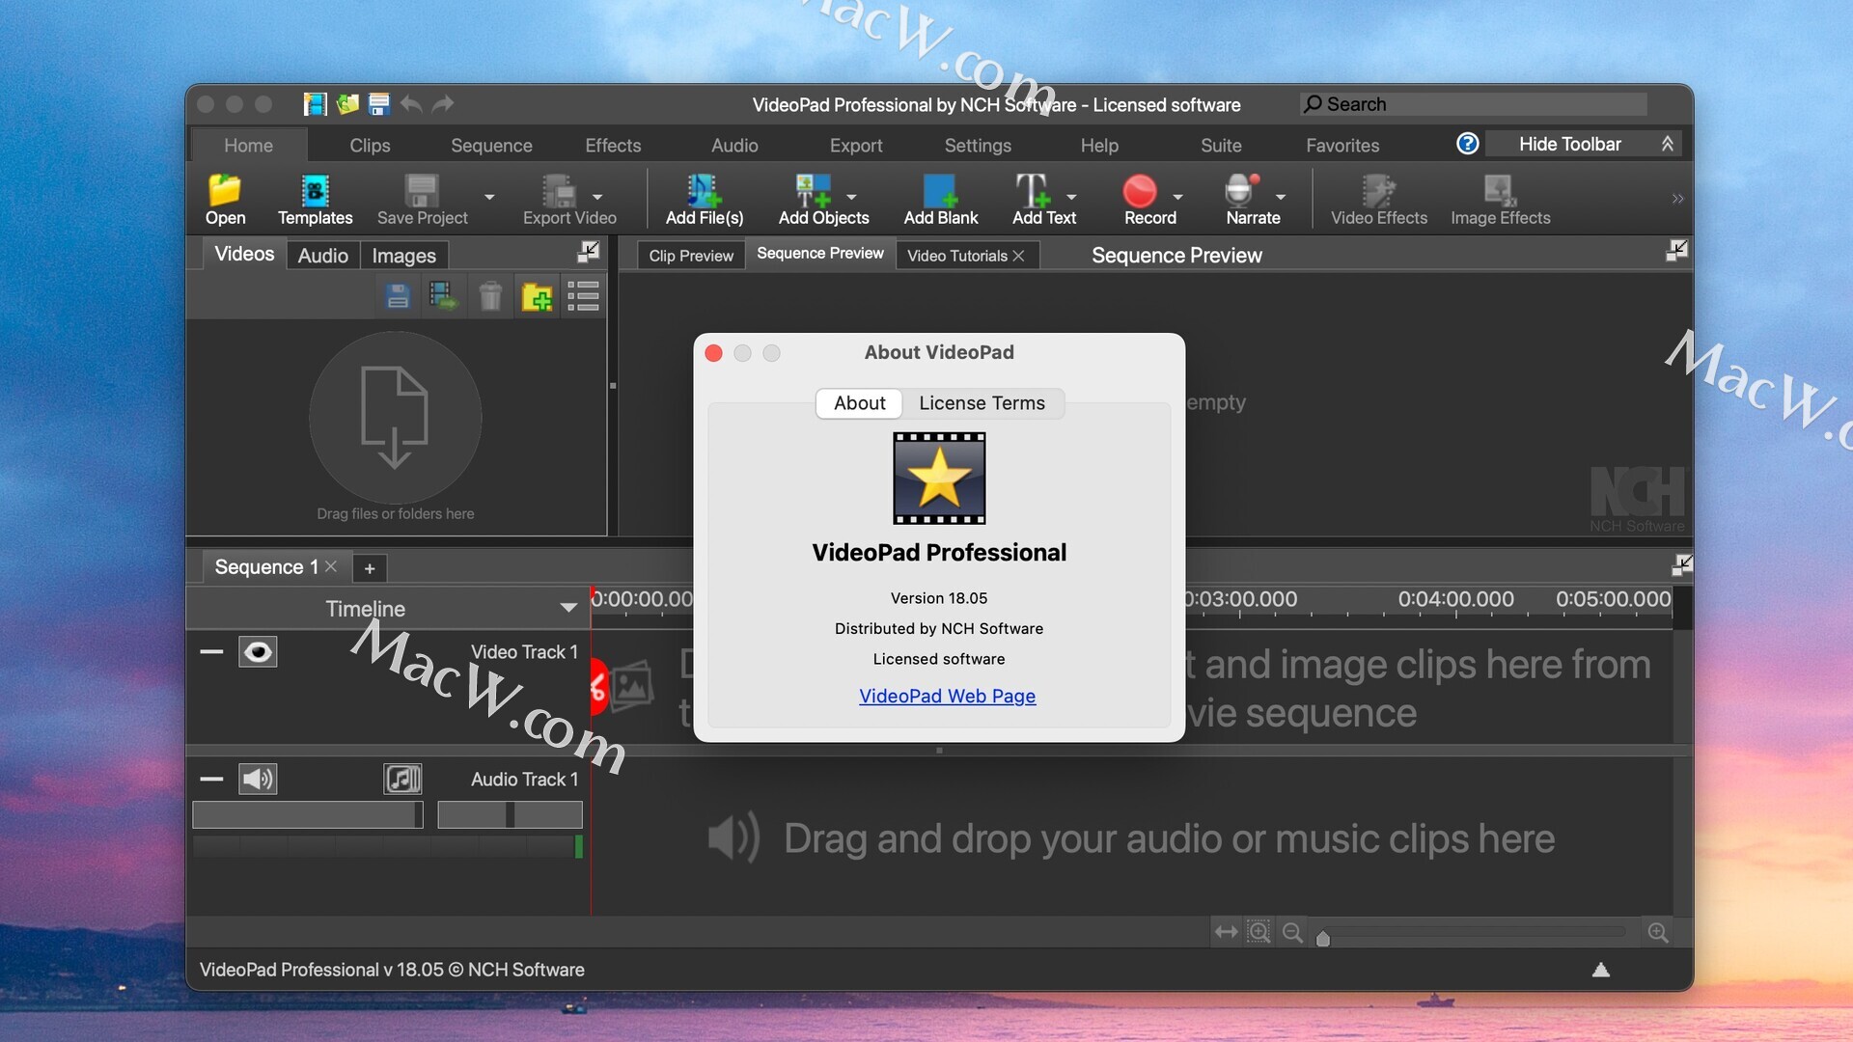Click the new folder icon in bin
The width and height of the screenshot is (1853, 1042).
tap(537, 296)
